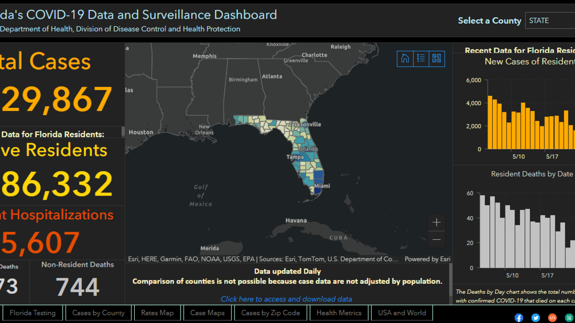The image size is (575, 323).
Task: Zoom in on the map
Action: coord(436,222)
